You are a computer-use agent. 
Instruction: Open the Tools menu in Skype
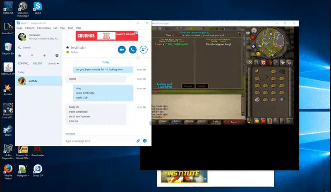coord(70,28)
